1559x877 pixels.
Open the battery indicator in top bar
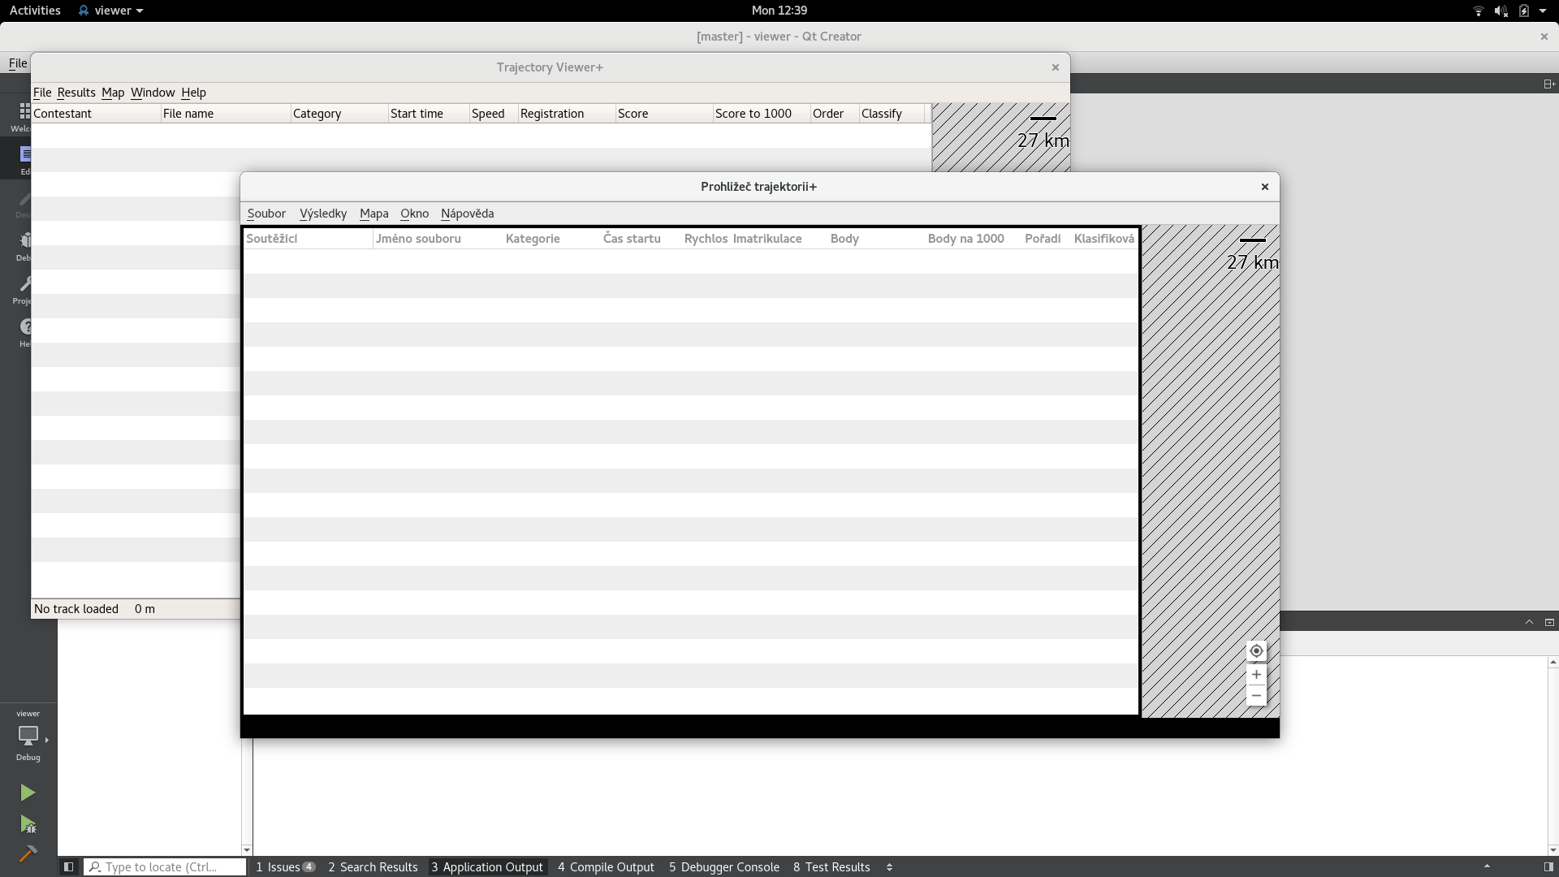pos(1524,11)
